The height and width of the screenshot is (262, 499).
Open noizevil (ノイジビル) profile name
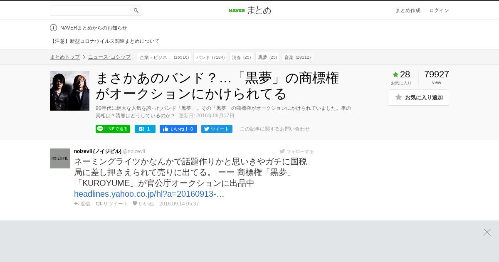tap(98, 151)
